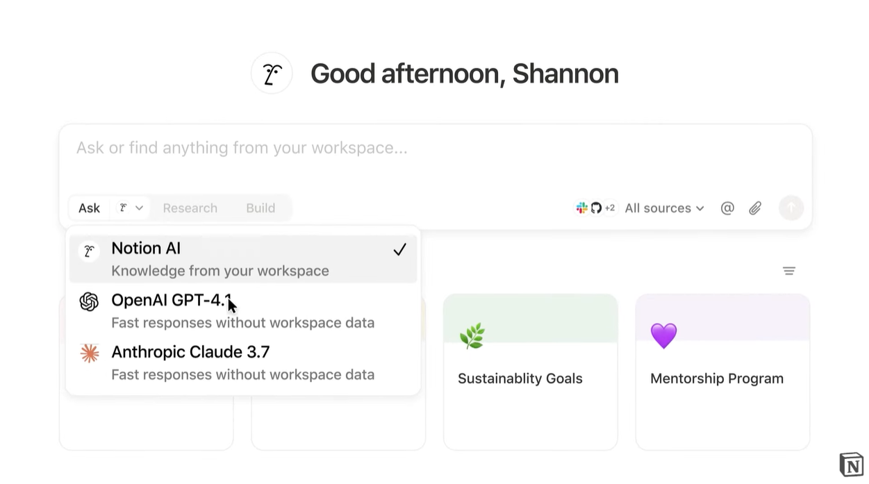Open the Sustainability Goals card
869x484 pixels.
pos(530,371)
